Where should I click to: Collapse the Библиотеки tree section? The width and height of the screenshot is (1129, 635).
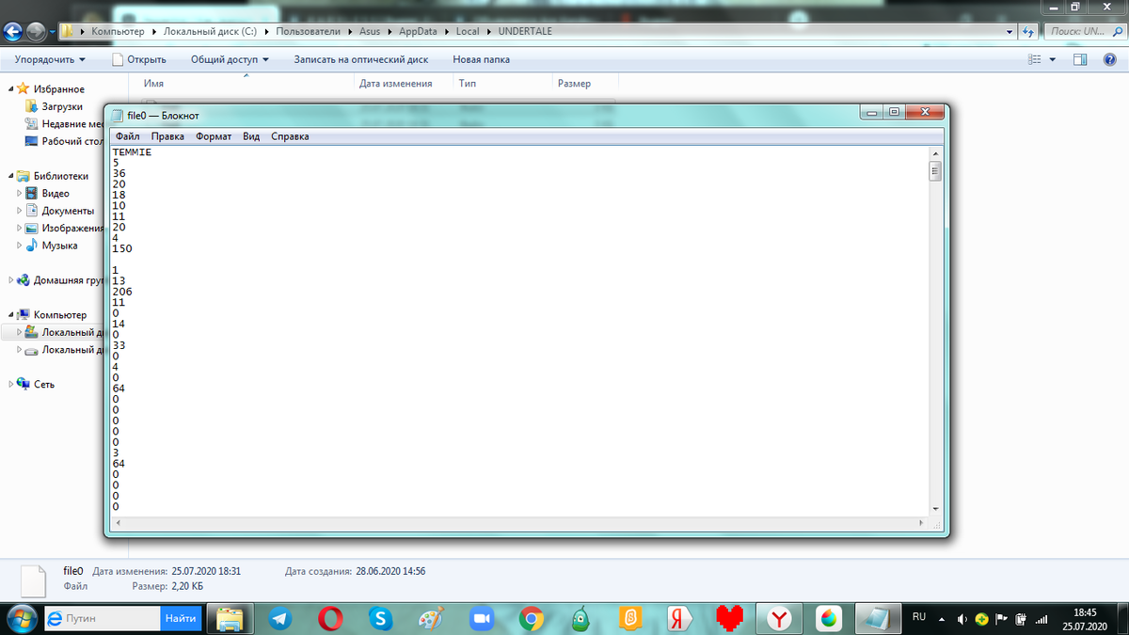[x=11, y=176]
